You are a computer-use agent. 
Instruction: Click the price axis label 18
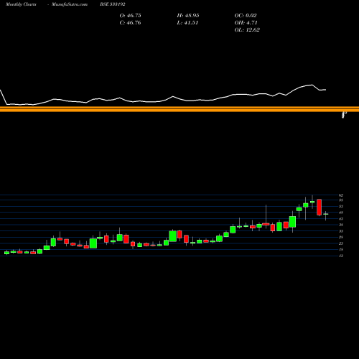pos(341,250)
